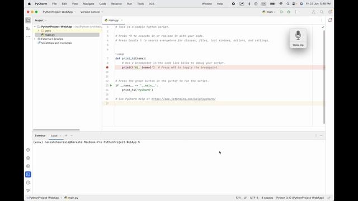358x201 pixels.
Task: Open IDE settings gear icon
Action: click(x=329, y=12)
